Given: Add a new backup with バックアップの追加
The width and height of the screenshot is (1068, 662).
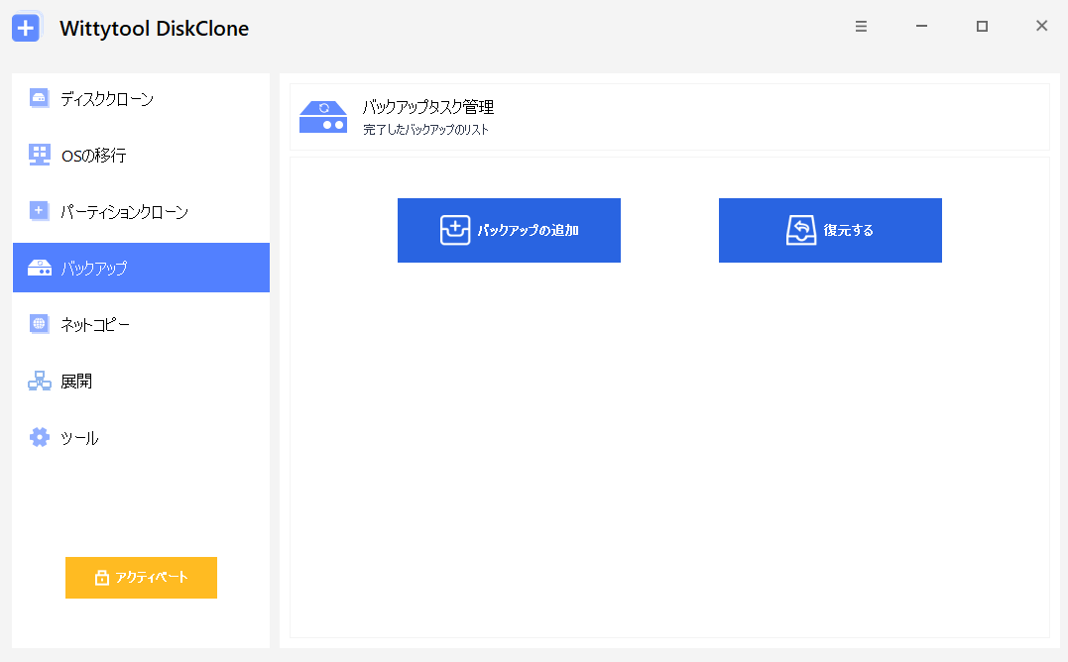Looking at the screenshot, I should pos(509,230).
